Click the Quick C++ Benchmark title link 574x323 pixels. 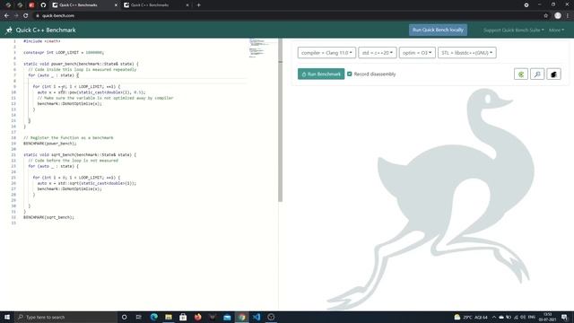46,30
